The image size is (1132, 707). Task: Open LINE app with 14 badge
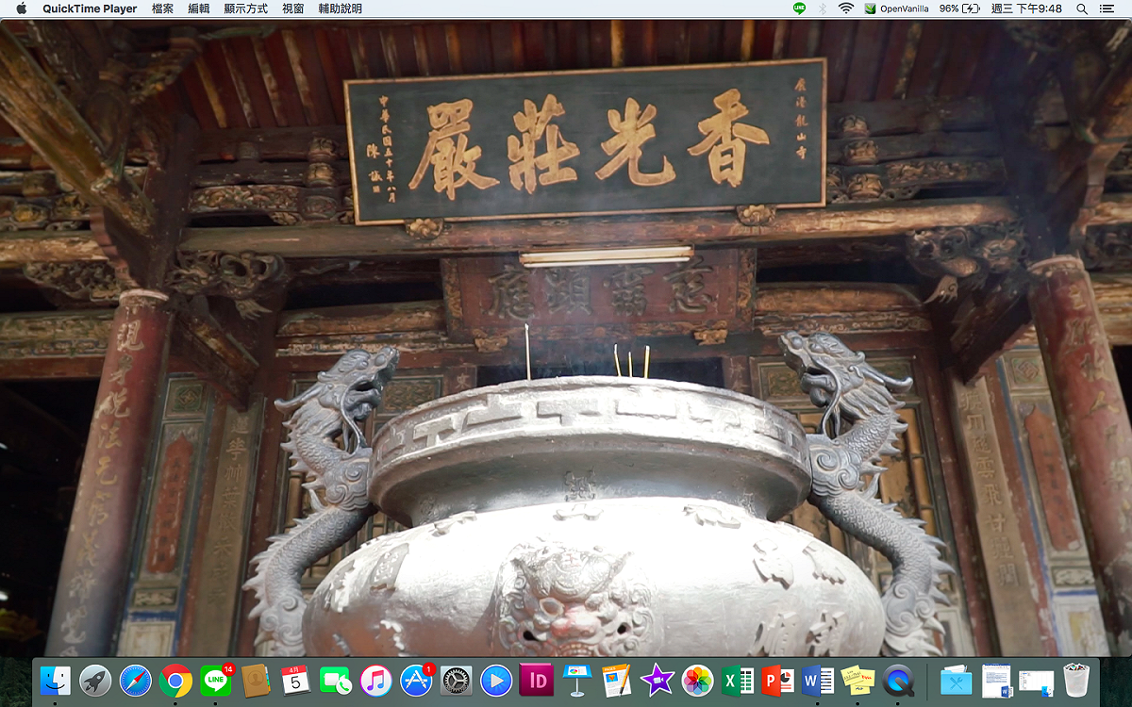216,680
